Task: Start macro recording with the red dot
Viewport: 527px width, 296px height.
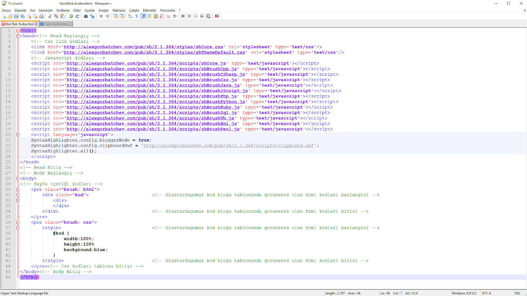Action: (x=183, y=16)
